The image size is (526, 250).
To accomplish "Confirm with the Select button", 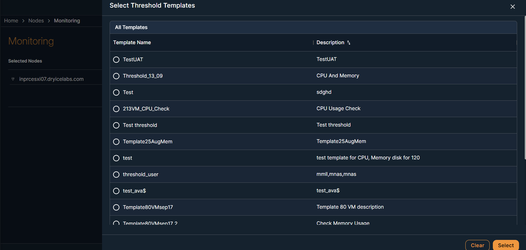I will coord(505,245).
